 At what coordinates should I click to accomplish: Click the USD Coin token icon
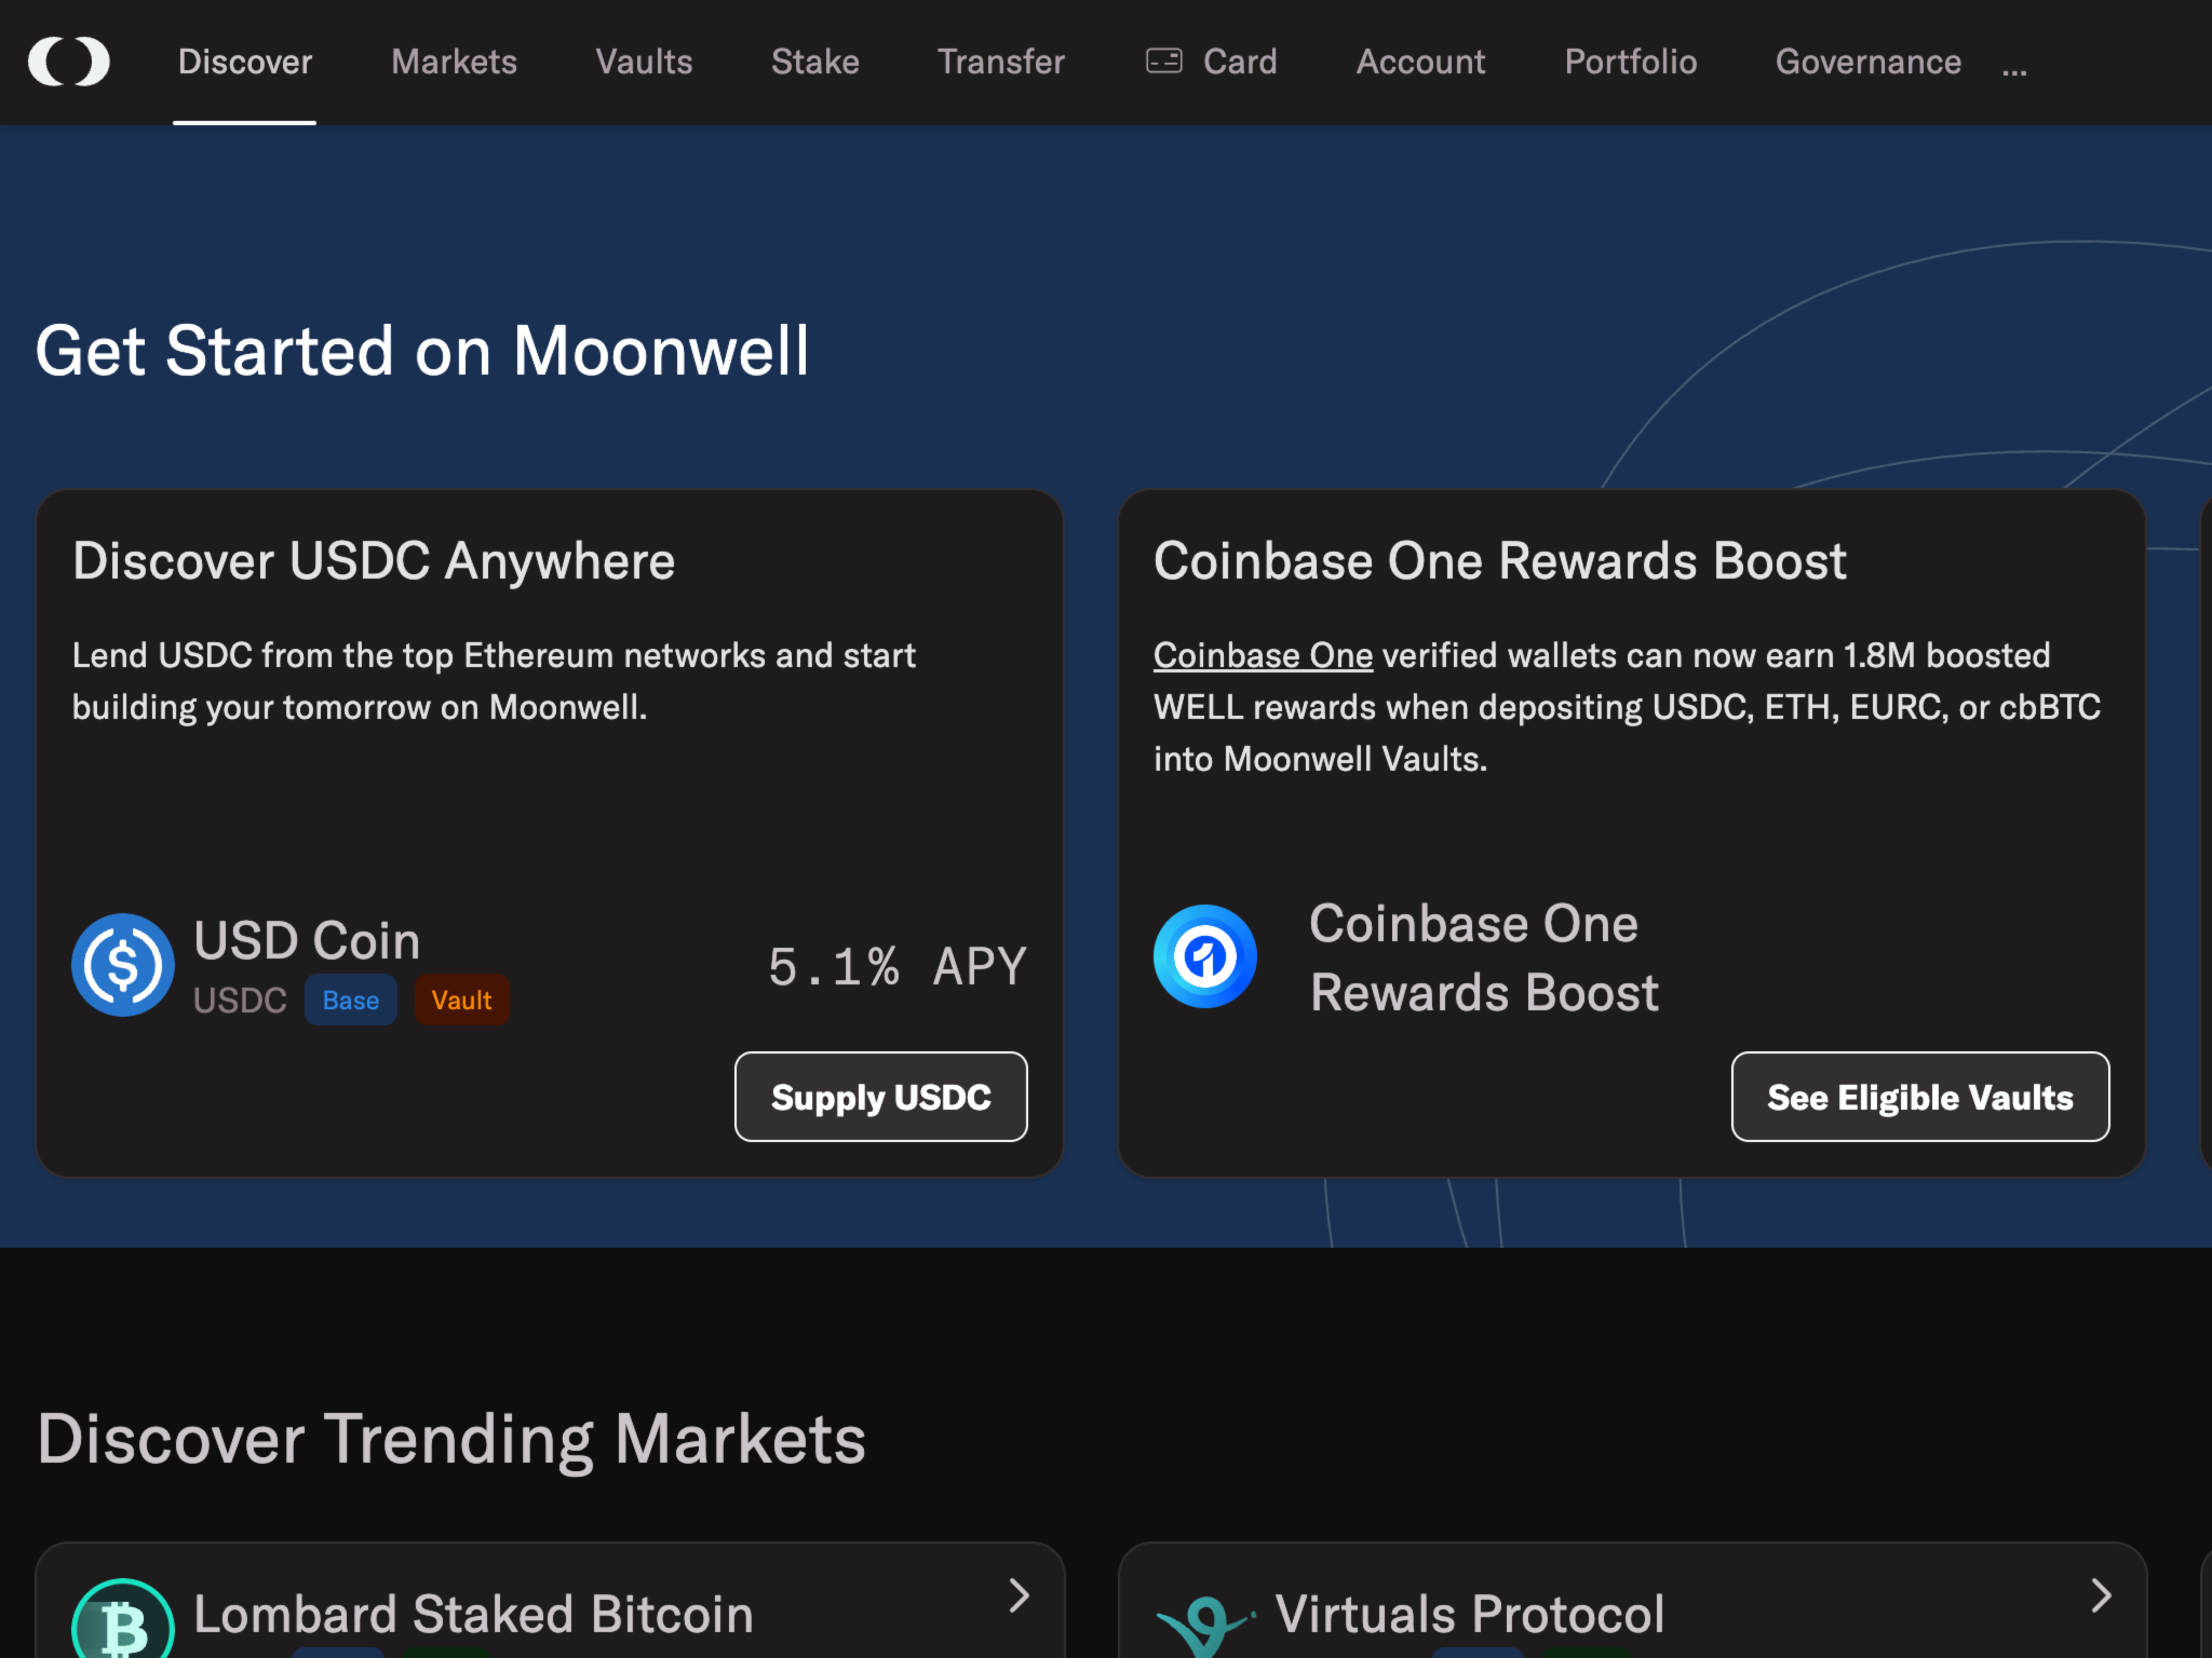tap(123, 966)
